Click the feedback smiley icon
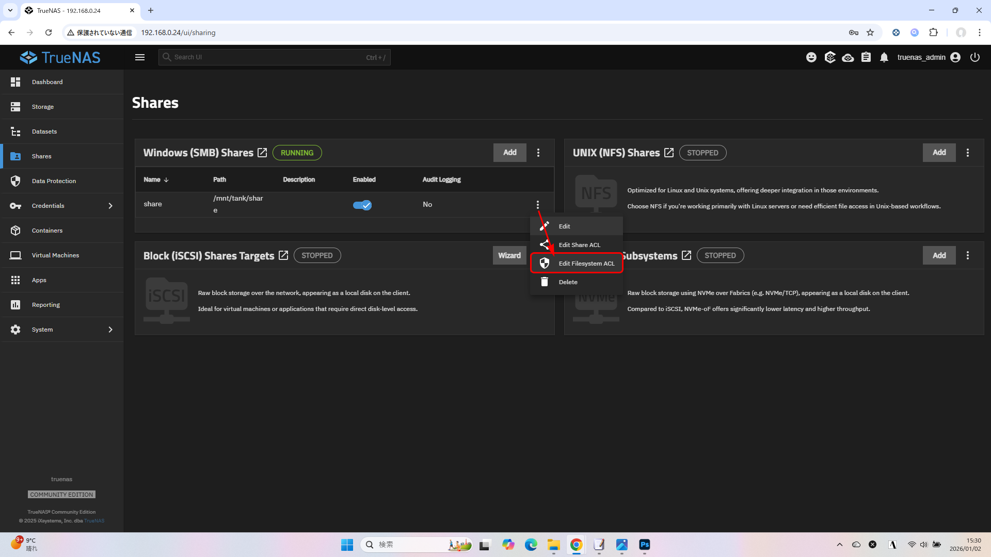Viewport: 991px width, 557px height. click(x=811, y=57)
